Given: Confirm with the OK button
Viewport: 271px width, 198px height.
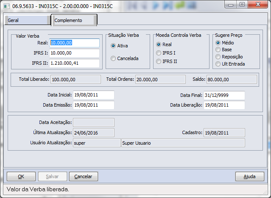Looking at the screenshot, I should pos(21,176).
